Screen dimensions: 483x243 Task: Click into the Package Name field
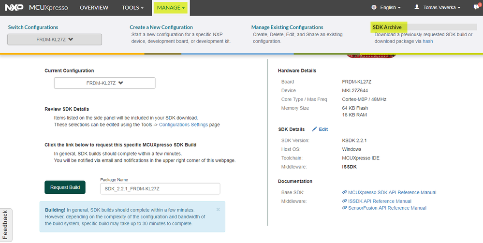click(x=160, y=188)
